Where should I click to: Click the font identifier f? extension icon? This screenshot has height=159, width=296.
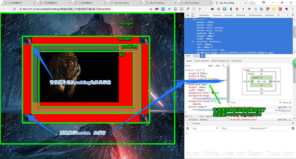pos(194,9)
